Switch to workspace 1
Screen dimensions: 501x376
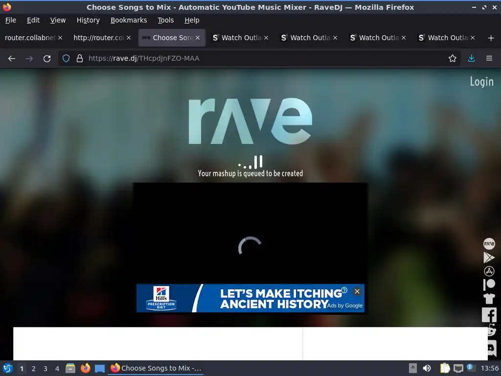click(x=22, y=369)
